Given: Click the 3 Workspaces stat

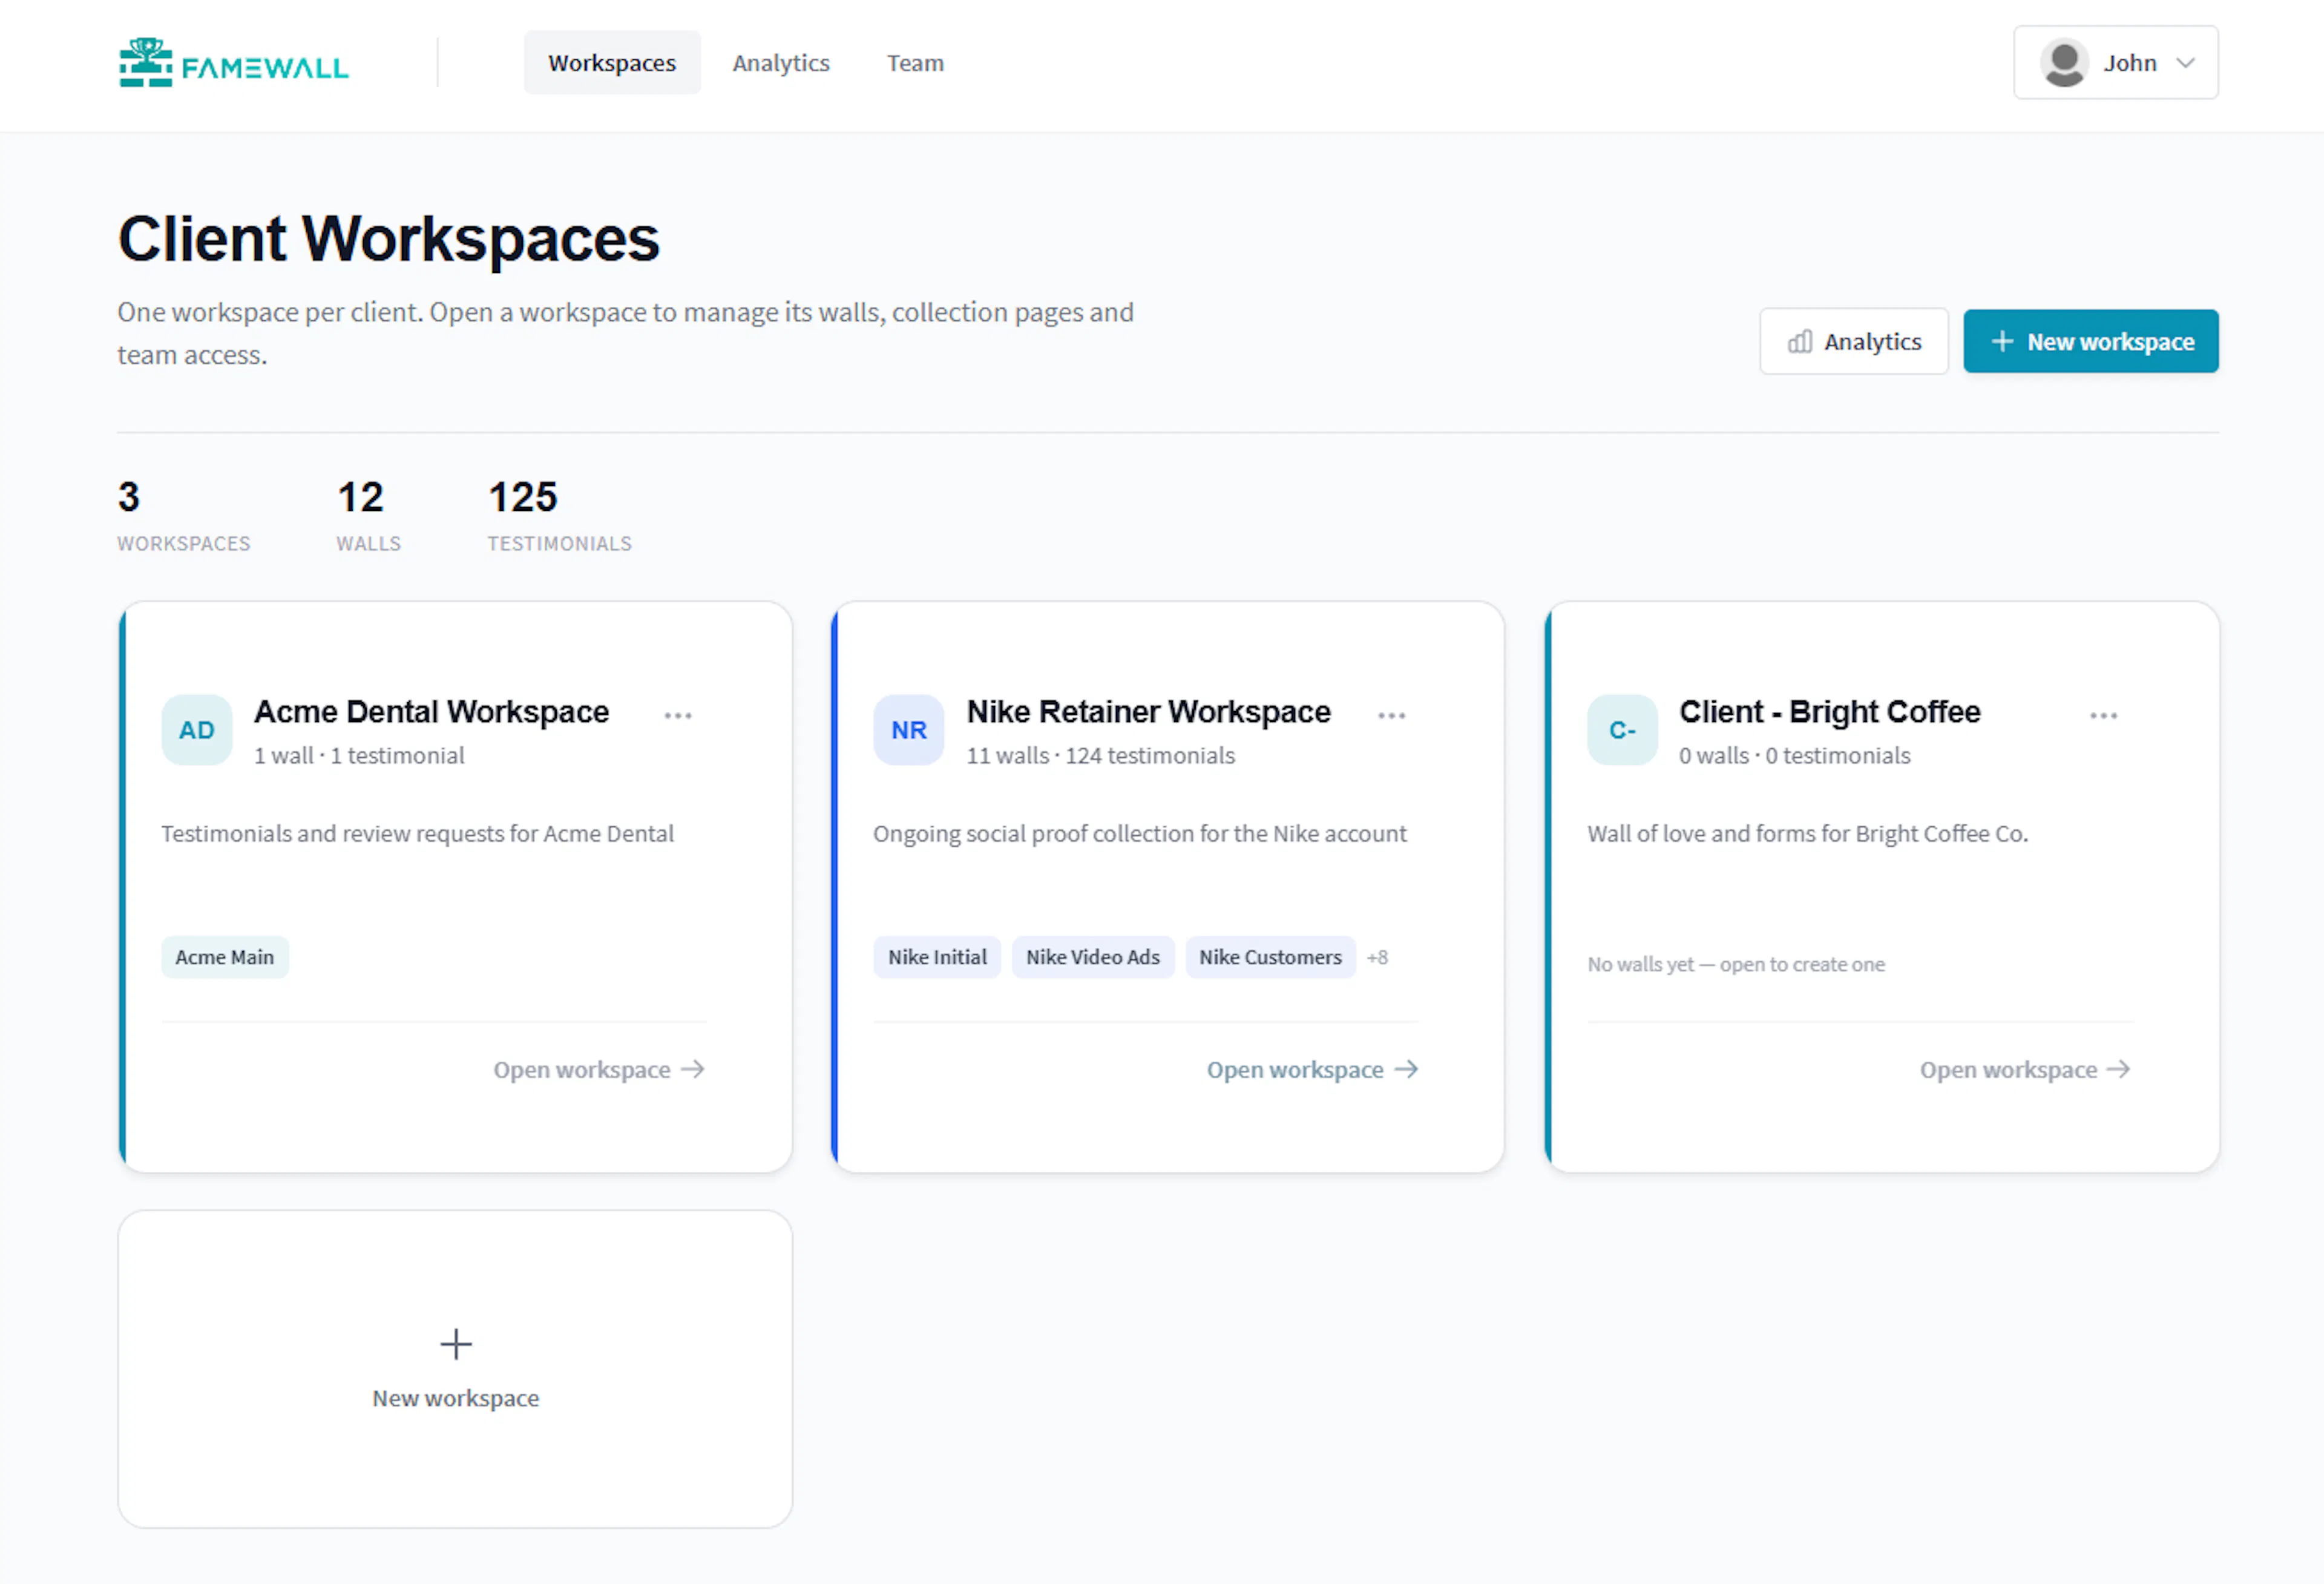Looking at the screenshot, I should point(184,516).
